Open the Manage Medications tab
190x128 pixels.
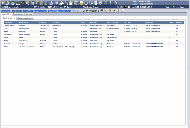coord(25,18)
